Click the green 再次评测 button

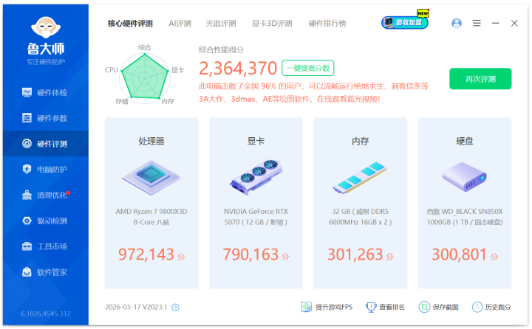click(480, 79)
